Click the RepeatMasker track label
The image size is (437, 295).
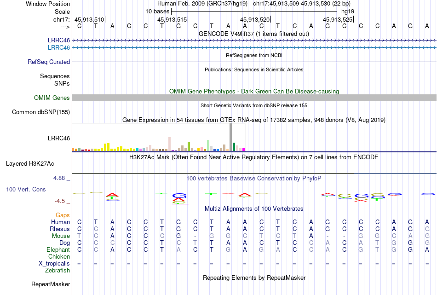click(51, 284)
